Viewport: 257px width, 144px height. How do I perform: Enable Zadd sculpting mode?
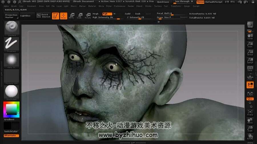point(127,14)
